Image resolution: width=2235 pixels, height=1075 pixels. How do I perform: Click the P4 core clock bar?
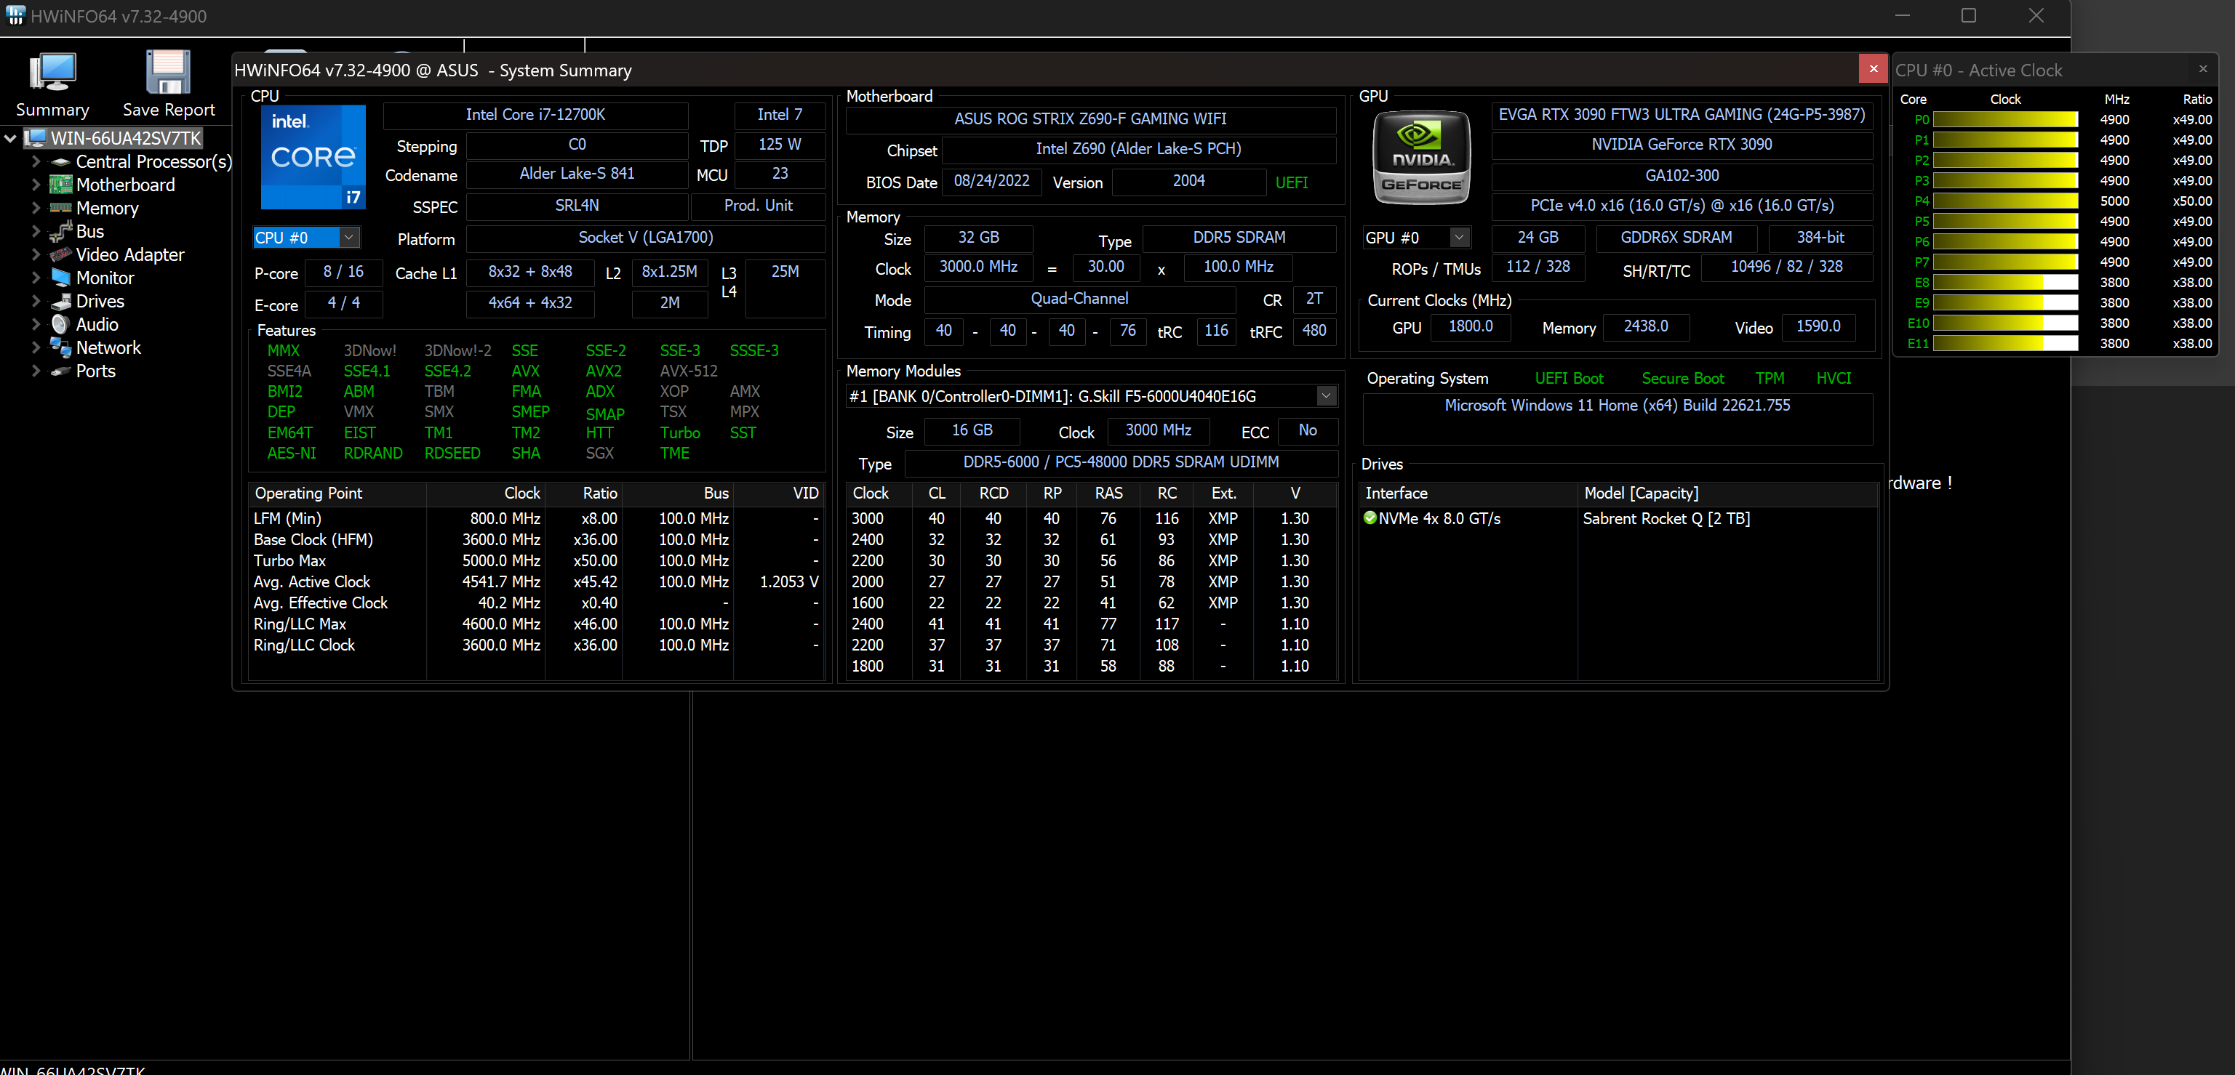2005,201
